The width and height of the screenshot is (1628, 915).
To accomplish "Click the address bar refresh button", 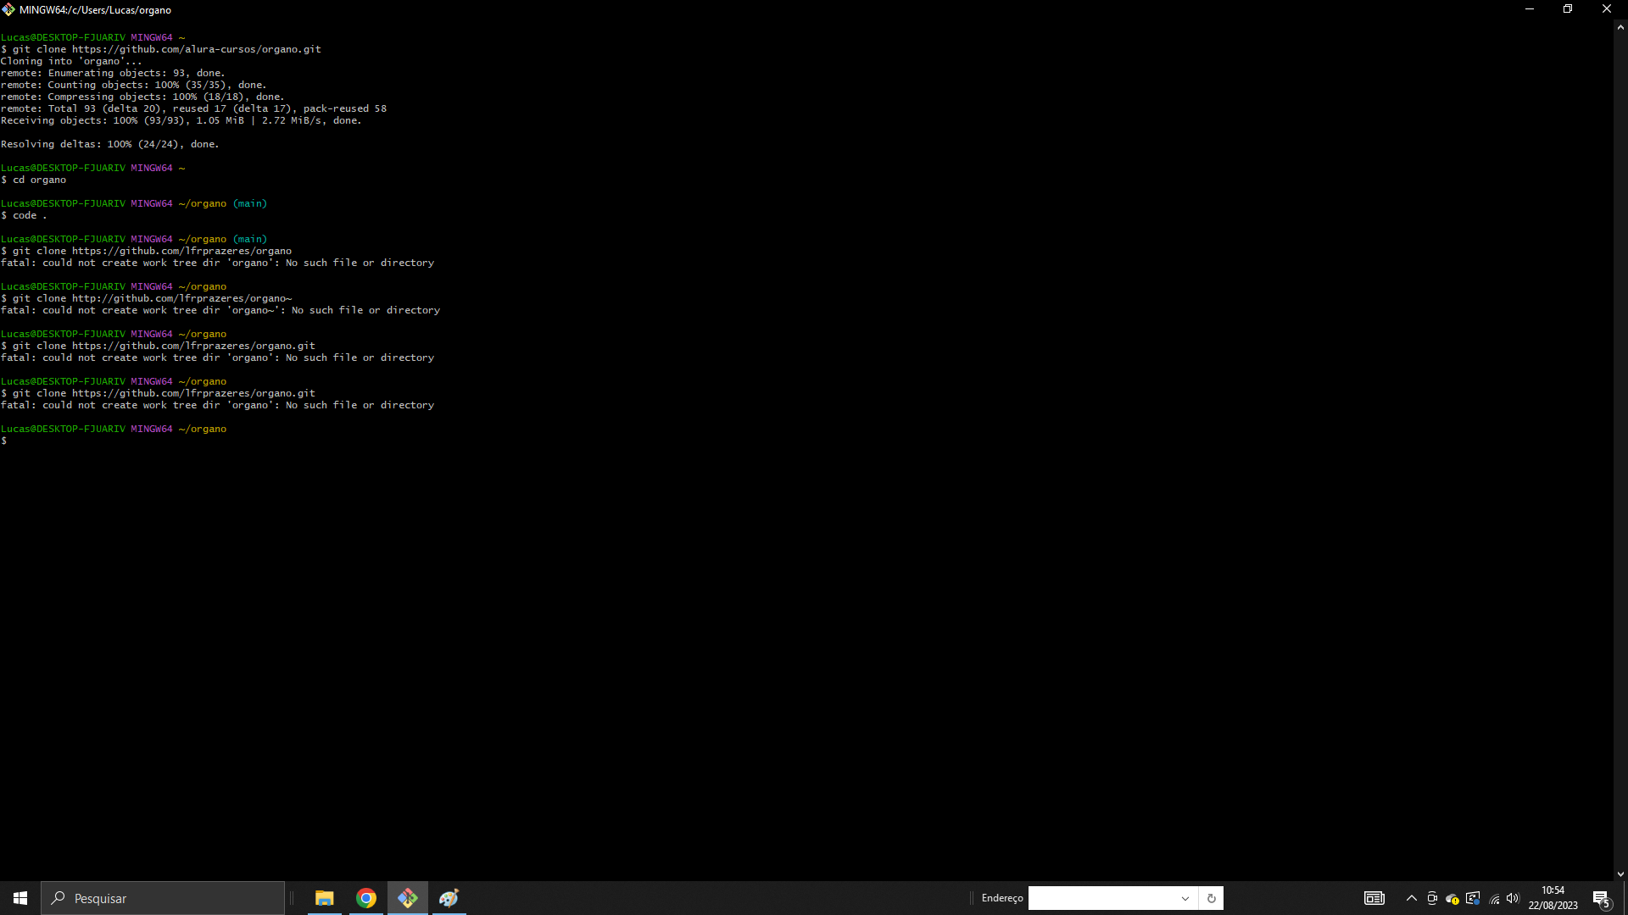I will (x=1211, y=898).
